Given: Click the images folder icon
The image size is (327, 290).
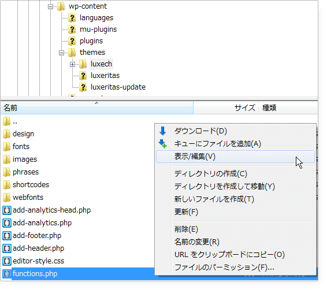Looking at the screenshot, I should tap(7, 159).
